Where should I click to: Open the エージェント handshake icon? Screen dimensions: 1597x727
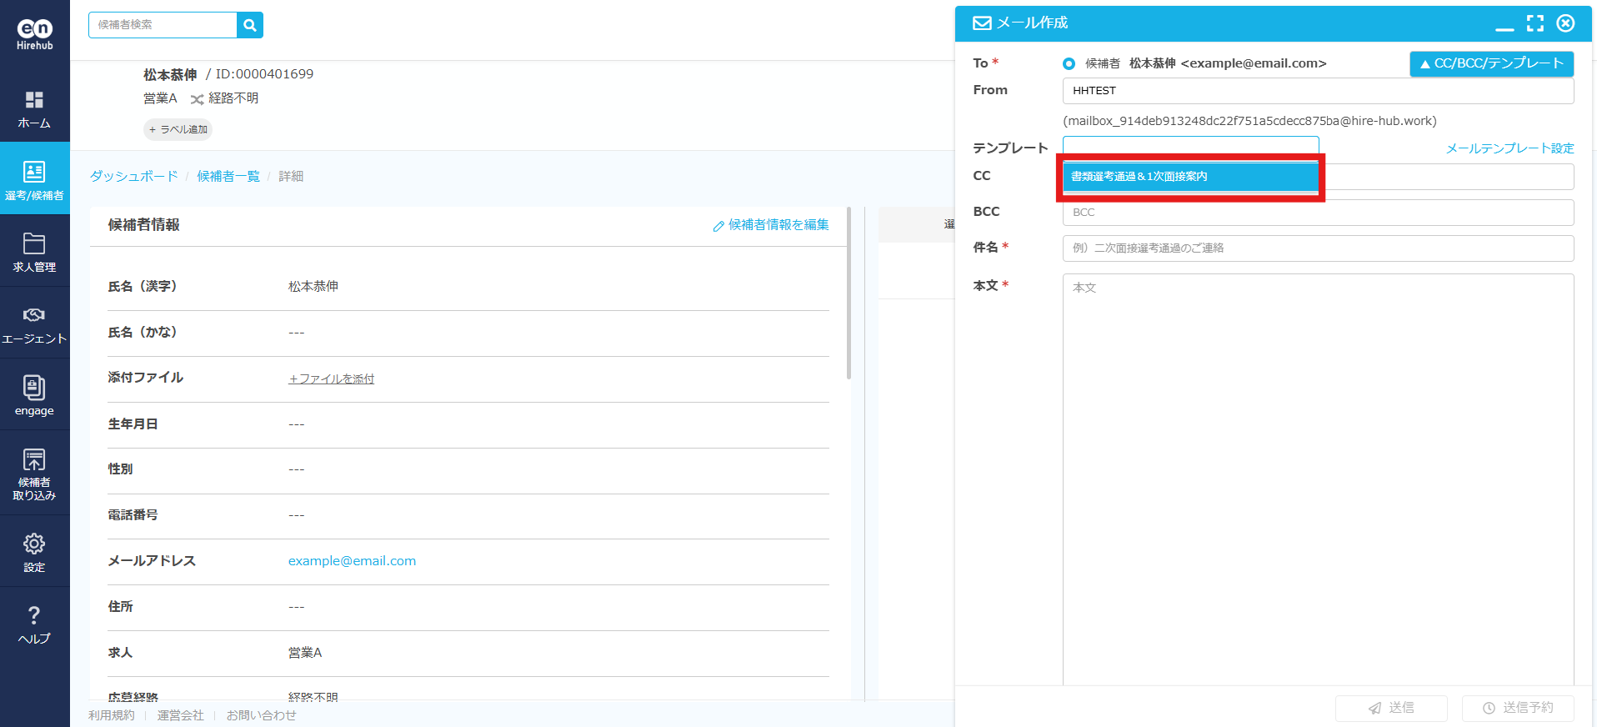(34, 316)
